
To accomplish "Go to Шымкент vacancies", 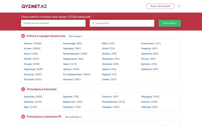I will coord(68,80).
